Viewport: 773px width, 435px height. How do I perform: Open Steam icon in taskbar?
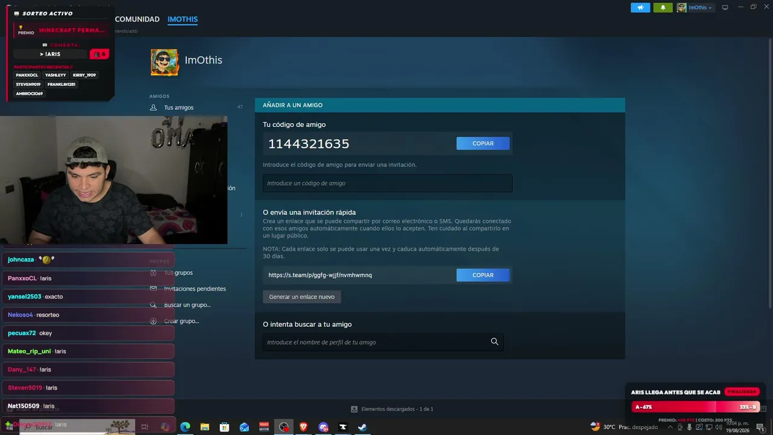click(x=362, y=427)
